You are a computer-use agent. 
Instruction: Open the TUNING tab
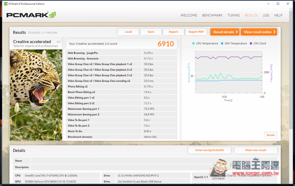point(233,15)
